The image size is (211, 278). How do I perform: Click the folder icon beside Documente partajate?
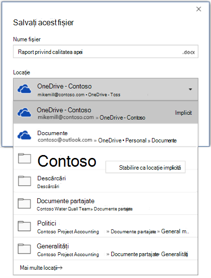[24, 204]
